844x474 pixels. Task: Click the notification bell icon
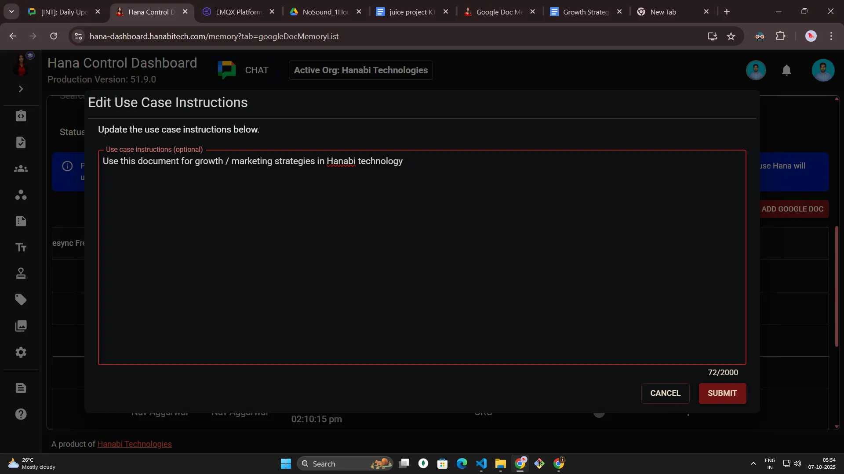coord(786,70)
